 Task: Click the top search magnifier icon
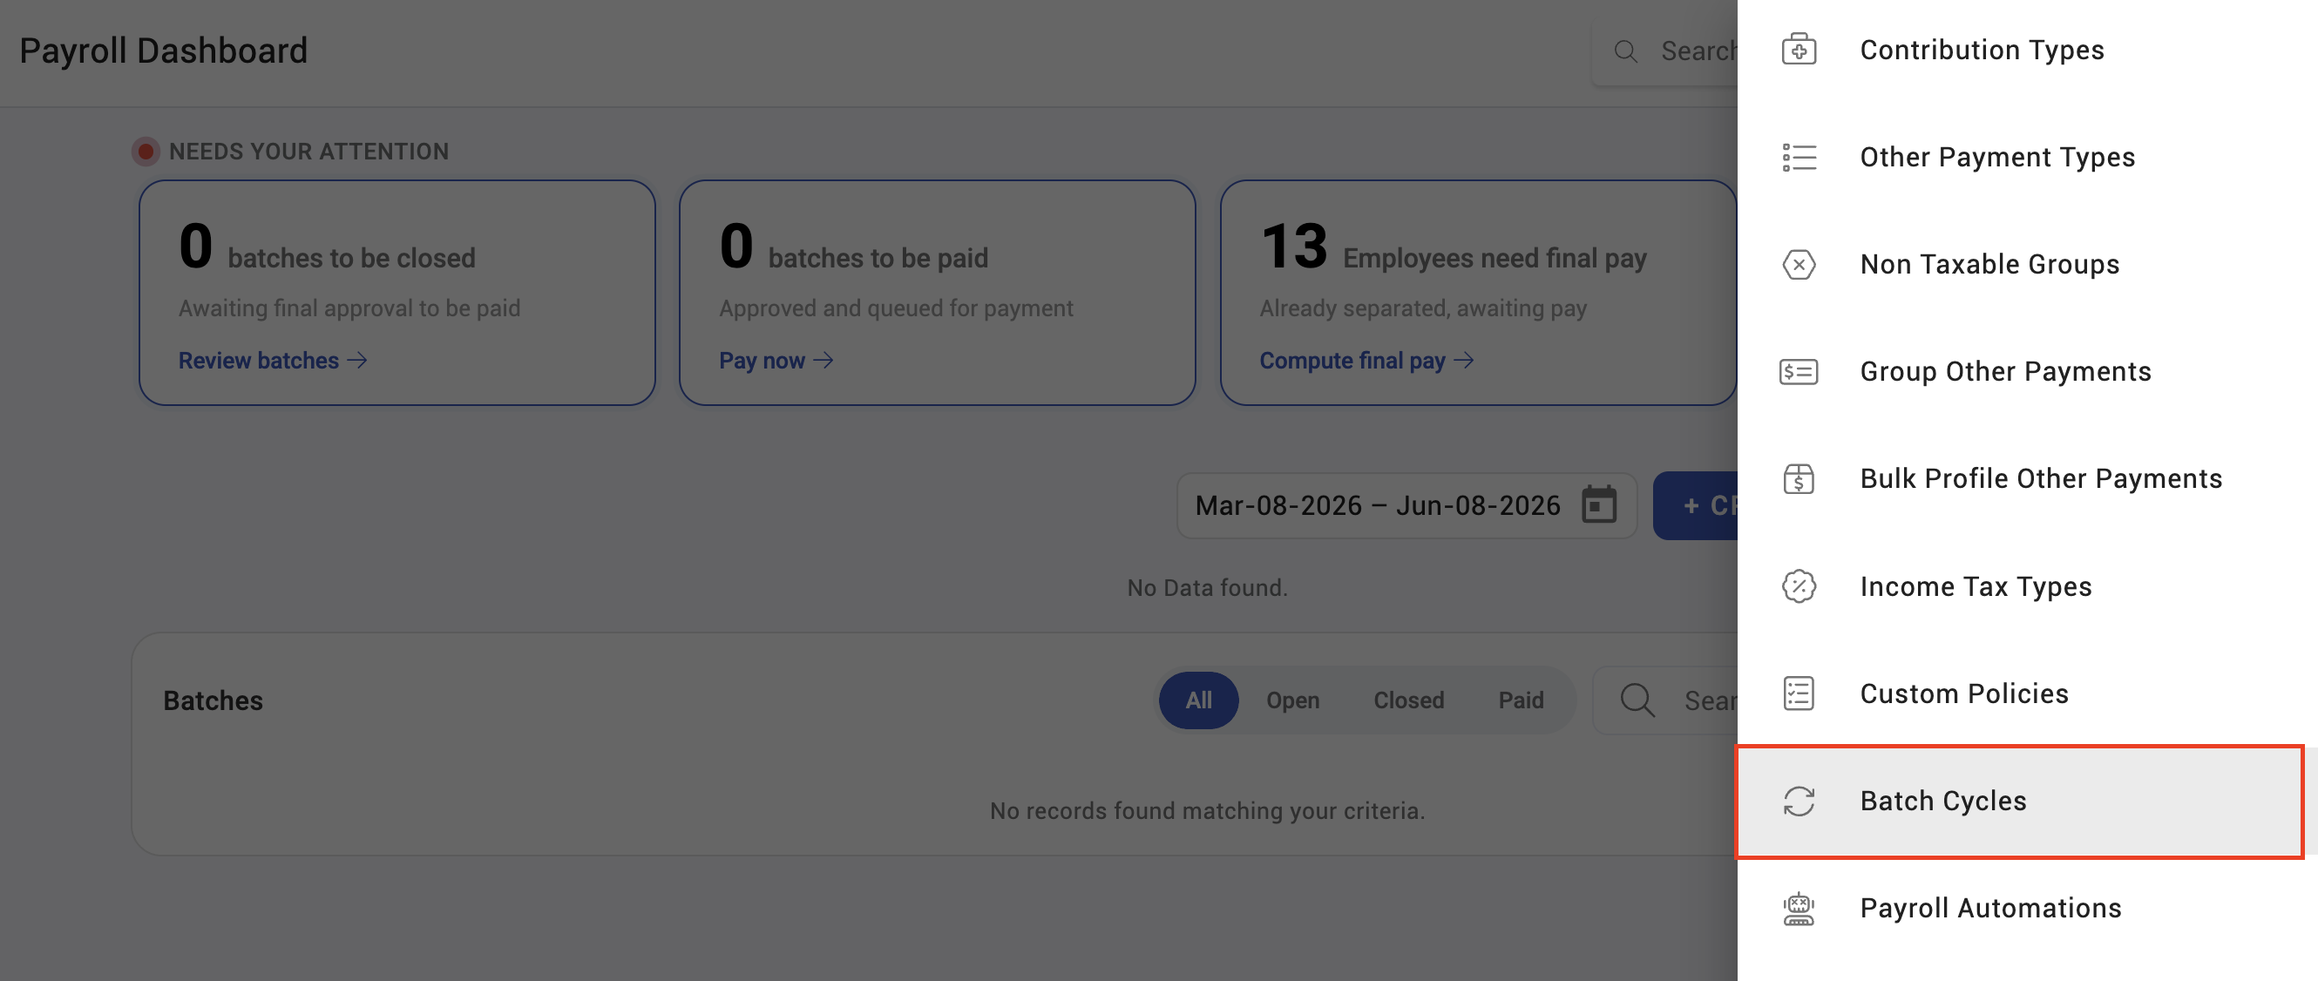pos(1625,51)
